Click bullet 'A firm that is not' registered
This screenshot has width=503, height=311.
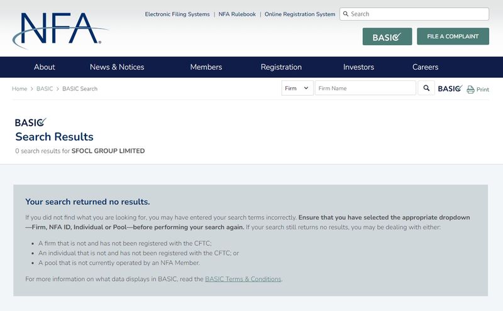[x=124, y=243]
